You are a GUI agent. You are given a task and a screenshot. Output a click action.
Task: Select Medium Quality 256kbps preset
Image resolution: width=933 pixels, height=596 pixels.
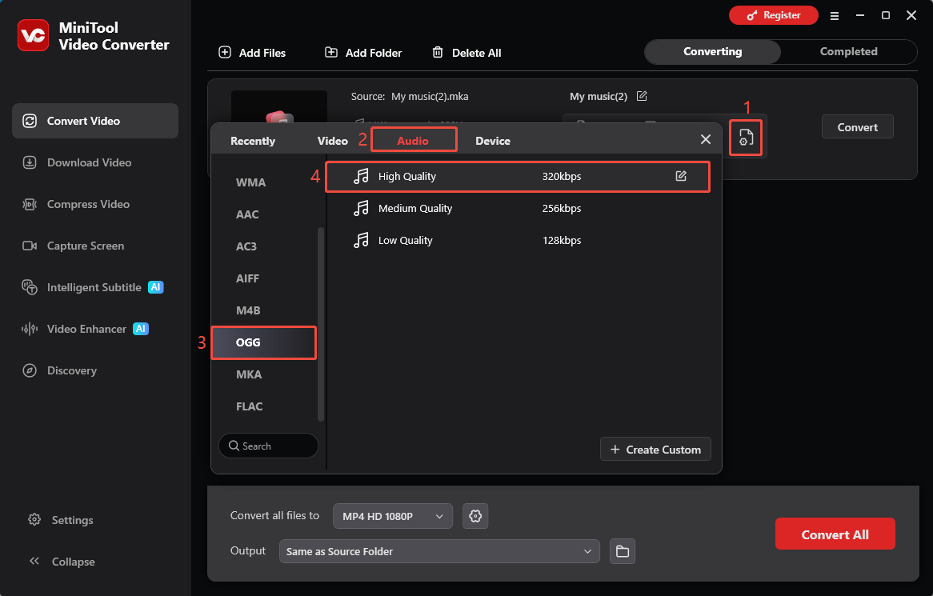(518, 209)
